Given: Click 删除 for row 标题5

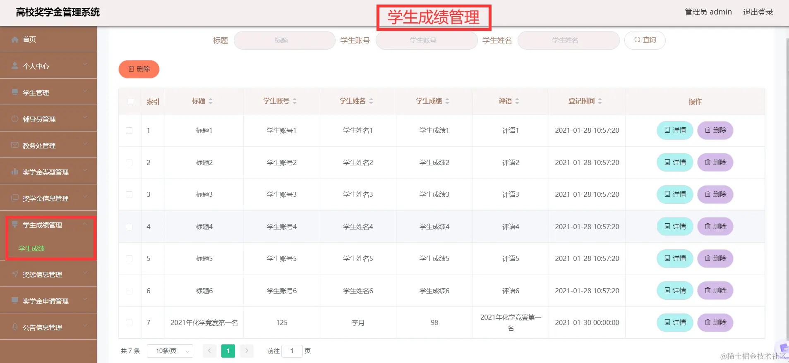Looking at the screenshot, I should click(x=715, y=258).
